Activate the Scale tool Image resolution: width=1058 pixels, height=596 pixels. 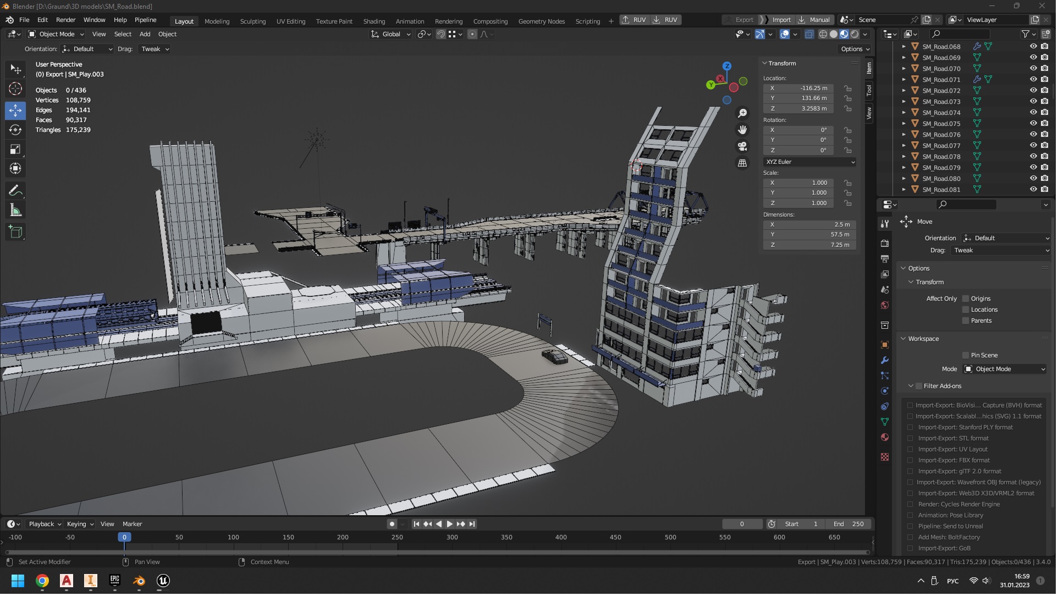tap(15, 150)
